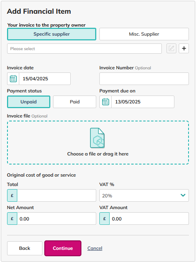This screenshot has height=262, width=196.
Task: Click the pound symbol beside Net Amount
Action: [12, 219]
